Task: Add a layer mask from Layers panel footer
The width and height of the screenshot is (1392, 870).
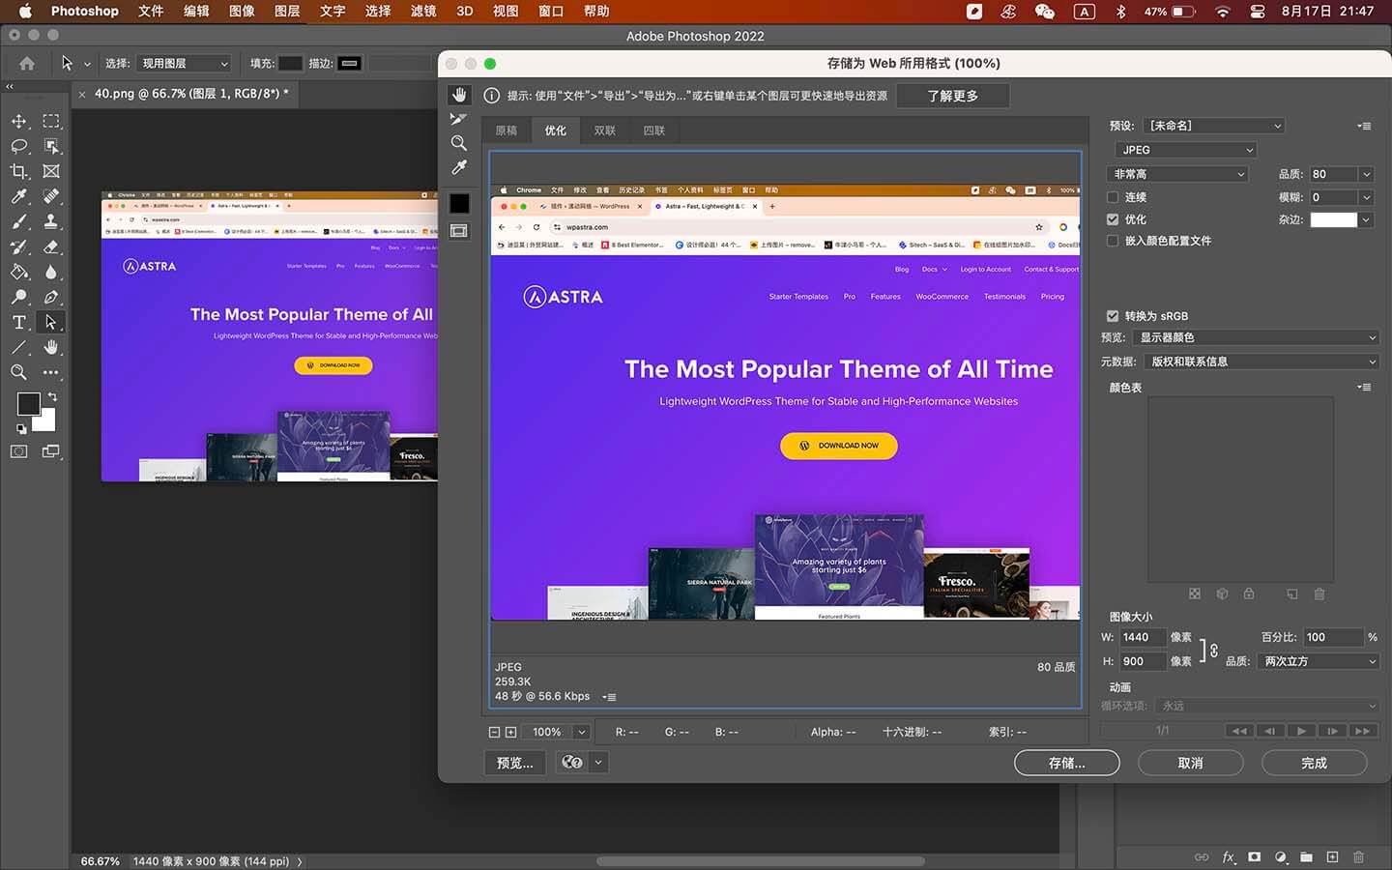Action: [1254, 856]
